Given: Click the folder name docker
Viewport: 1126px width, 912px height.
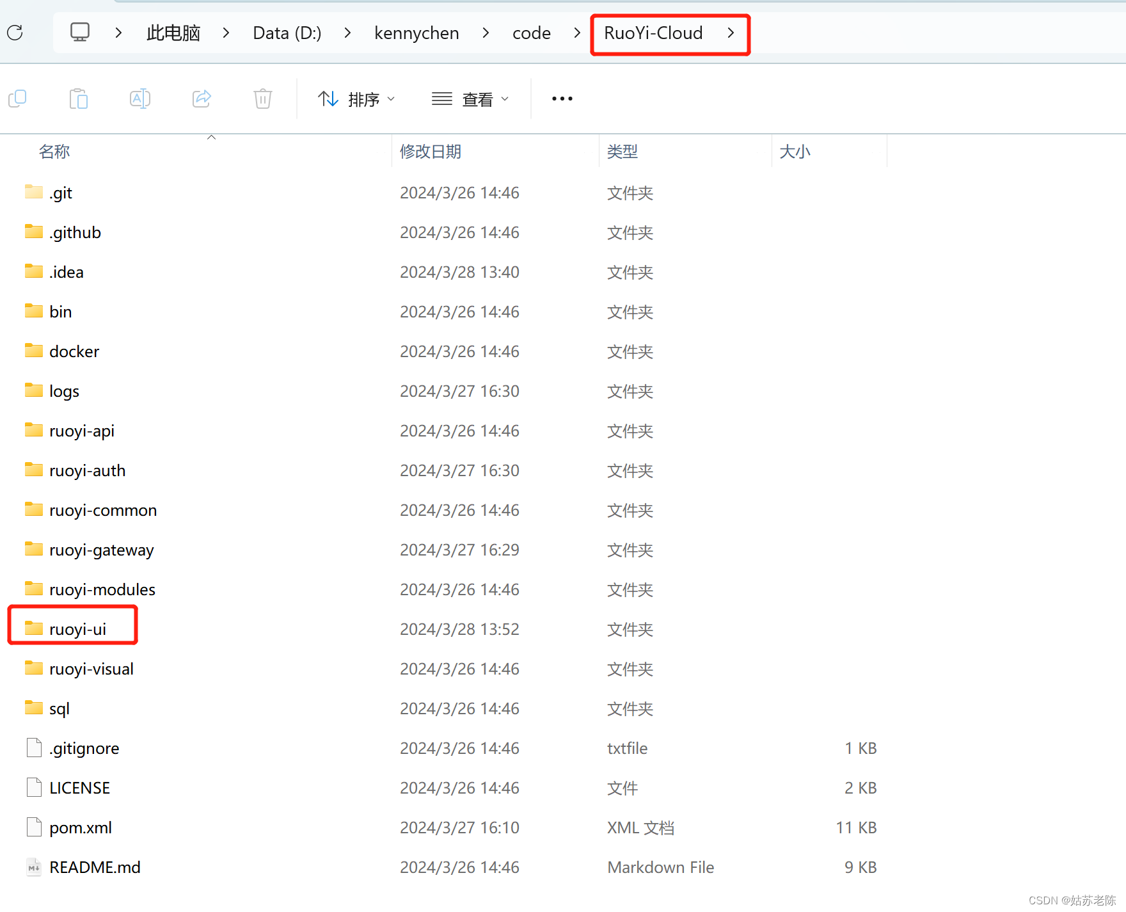Looking at the screenshot, I should (74, 351).
